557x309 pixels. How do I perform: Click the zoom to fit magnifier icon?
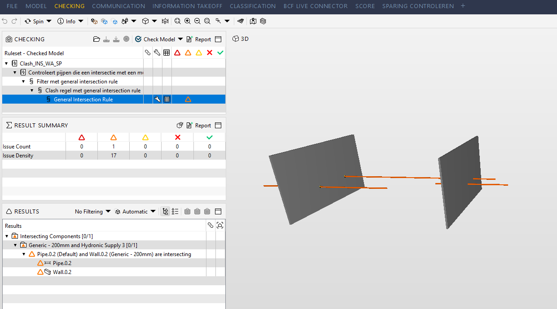(x=178, y=21)
